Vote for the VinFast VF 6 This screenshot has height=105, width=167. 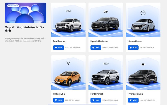click(58, 100)
